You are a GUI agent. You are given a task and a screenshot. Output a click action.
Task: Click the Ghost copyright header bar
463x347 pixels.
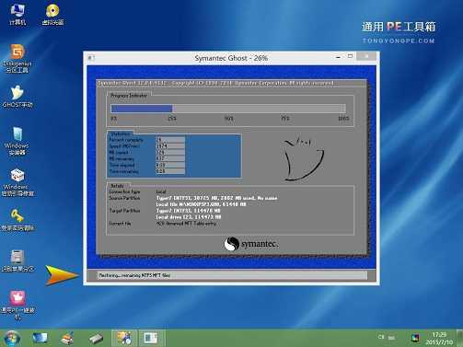click(x=231, y=83)
